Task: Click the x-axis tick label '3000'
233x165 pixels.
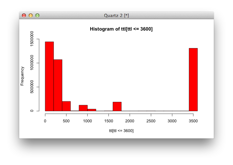Action: click(172, 121)
